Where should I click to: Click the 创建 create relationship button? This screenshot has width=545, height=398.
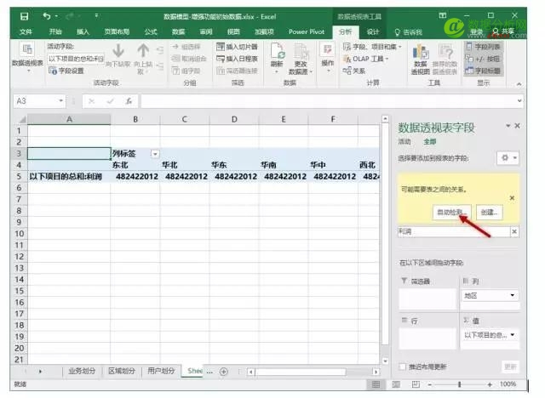[489, 212]
